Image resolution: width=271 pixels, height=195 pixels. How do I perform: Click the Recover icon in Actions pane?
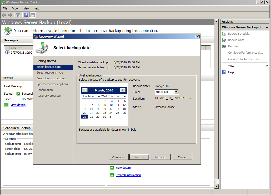[224, 46]
